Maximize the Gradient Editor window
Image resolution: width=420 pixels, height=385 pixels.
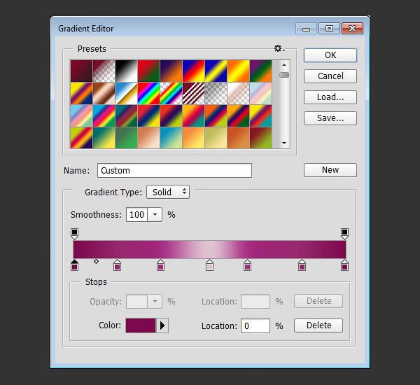tap(329, 29)
